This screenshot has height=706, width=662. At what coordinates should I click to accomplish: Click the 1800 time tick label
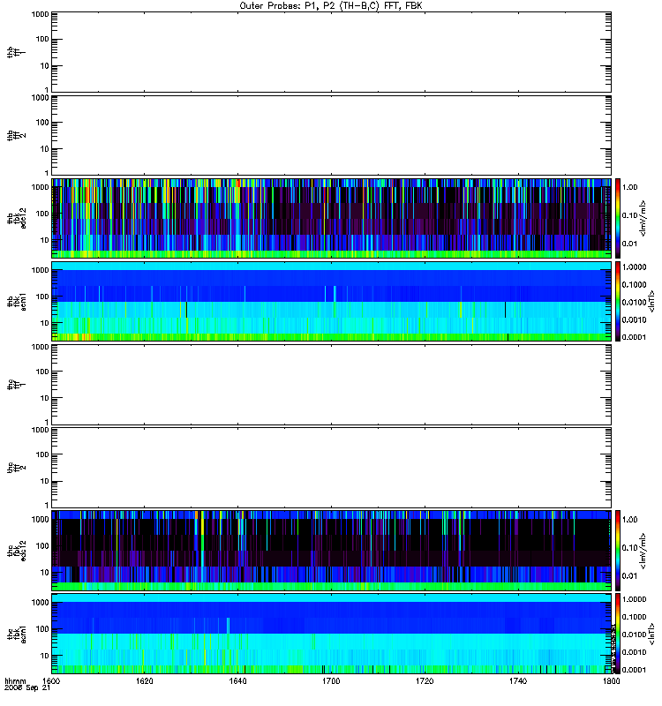click(x=611, y=680)
